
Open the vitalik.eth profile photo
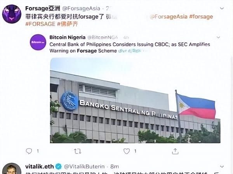pos(12,169)
